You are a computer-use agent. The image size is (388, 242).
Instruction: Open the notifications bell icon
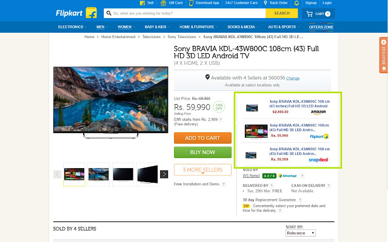click(x=296, y=3)
